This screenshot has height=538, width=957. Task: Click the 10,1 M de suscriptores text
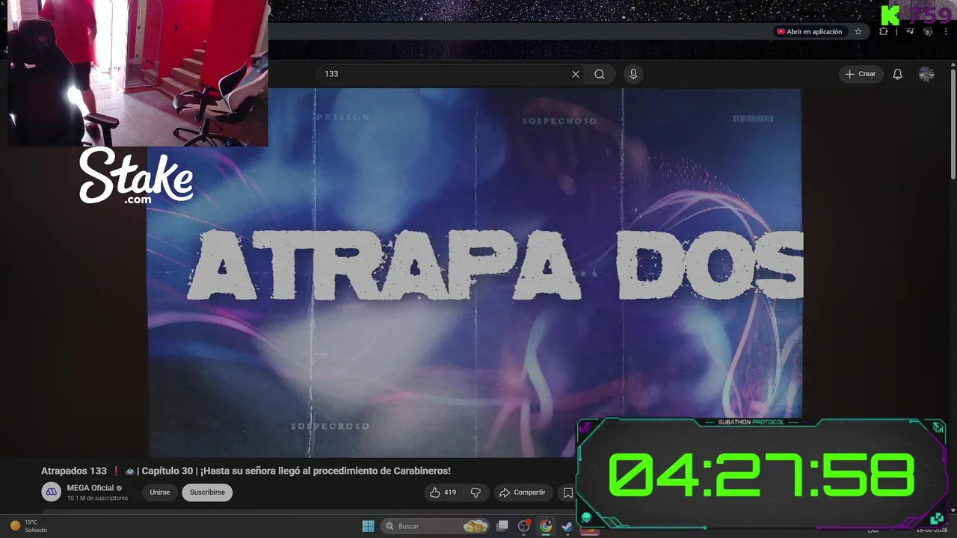(97, 498)
